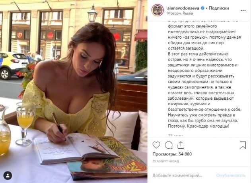Open the 25 МИНУТ НАЗАД timestamp link

tap(166, 161)
